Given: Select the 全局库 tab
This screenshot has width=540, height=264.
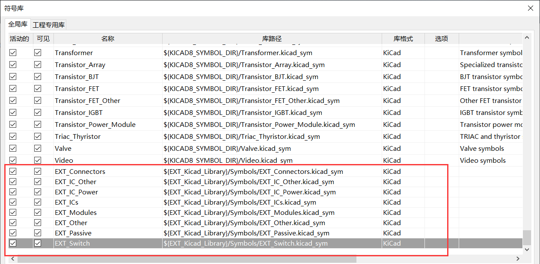Looking at the screenshot, I should click(18, 24).
